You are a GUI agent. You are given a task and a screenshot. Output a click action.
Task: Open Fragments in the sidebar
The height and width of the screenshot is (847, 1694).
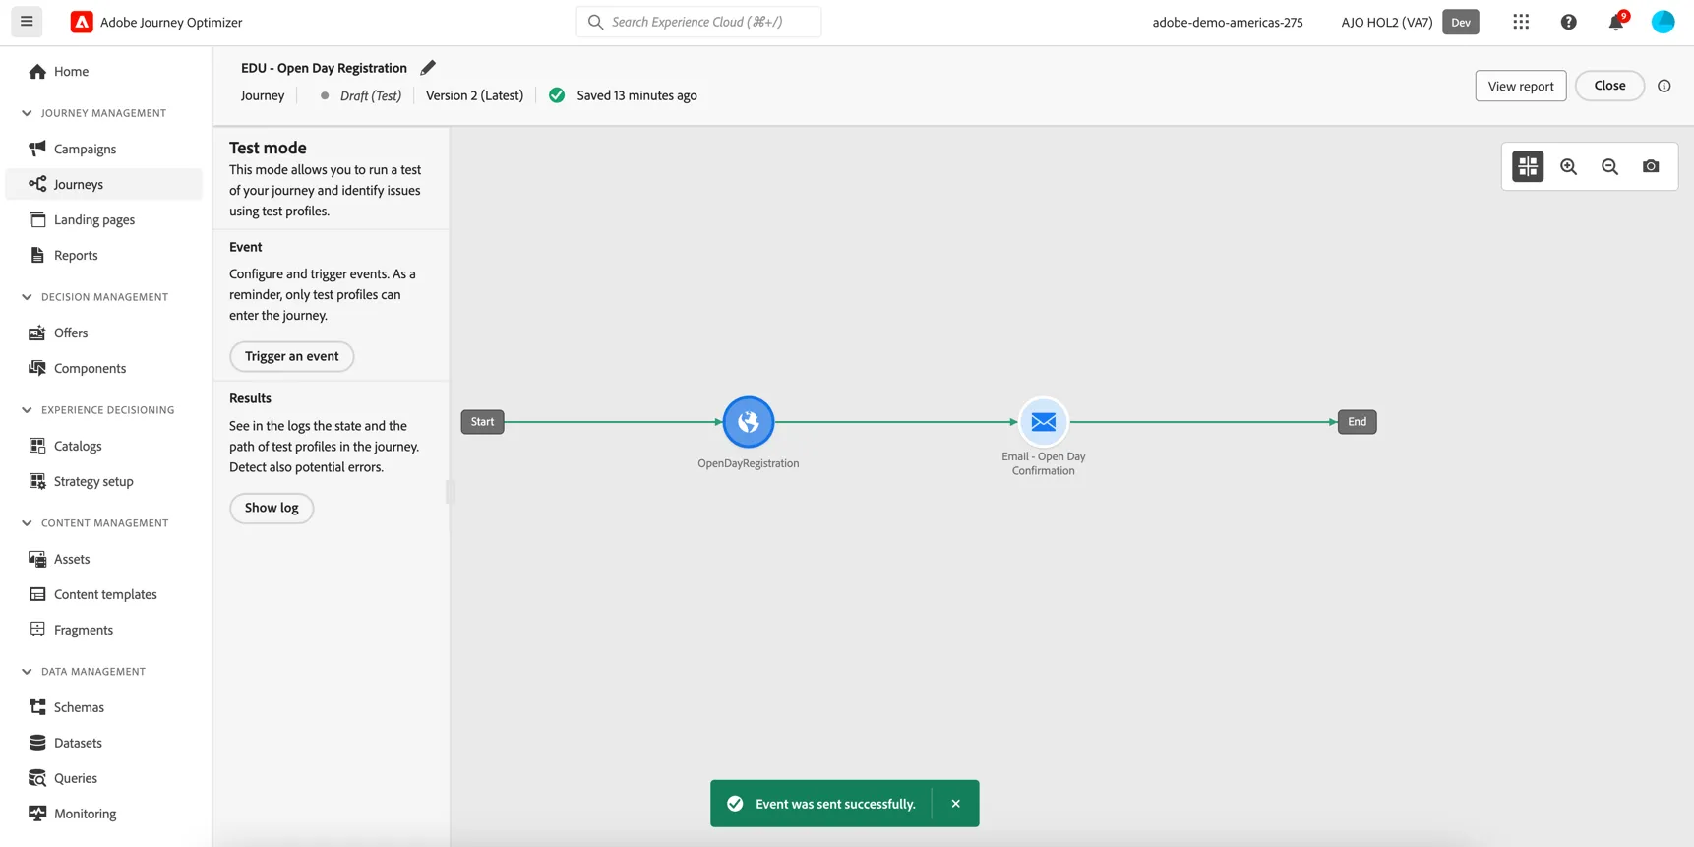[x=104, y=630]
